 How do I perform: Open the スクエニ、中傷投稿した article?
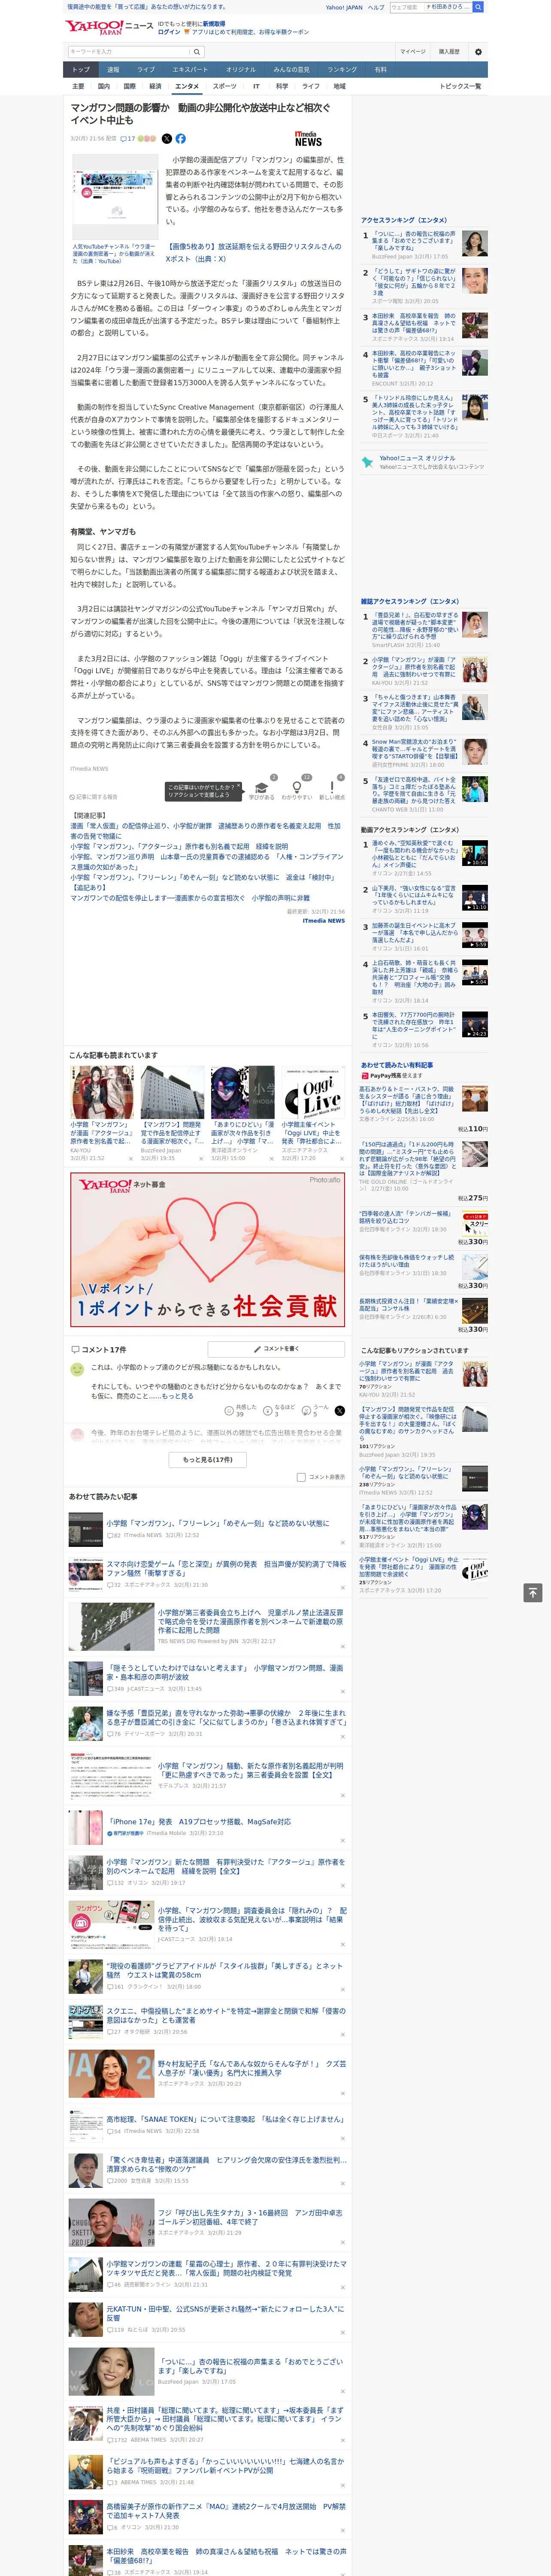tap(226, 2015)
